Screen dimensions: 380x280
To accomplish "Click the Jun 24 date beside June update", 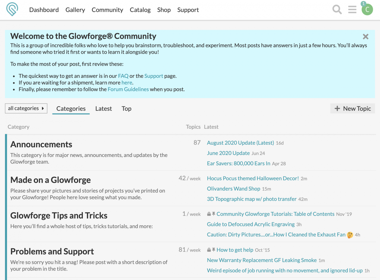I will [x=258, y=153].
